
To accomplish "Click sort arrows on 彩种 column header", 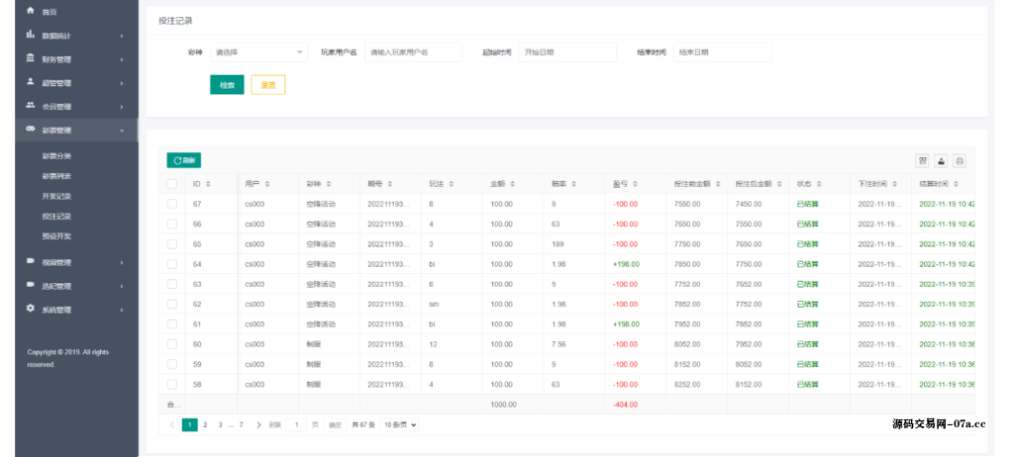I will (x=329, y=184).
